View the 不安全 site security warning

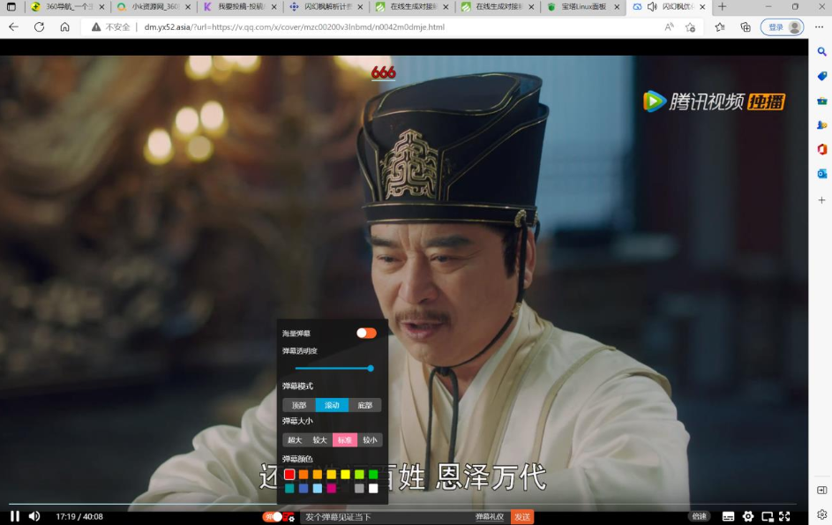[110, 27]
